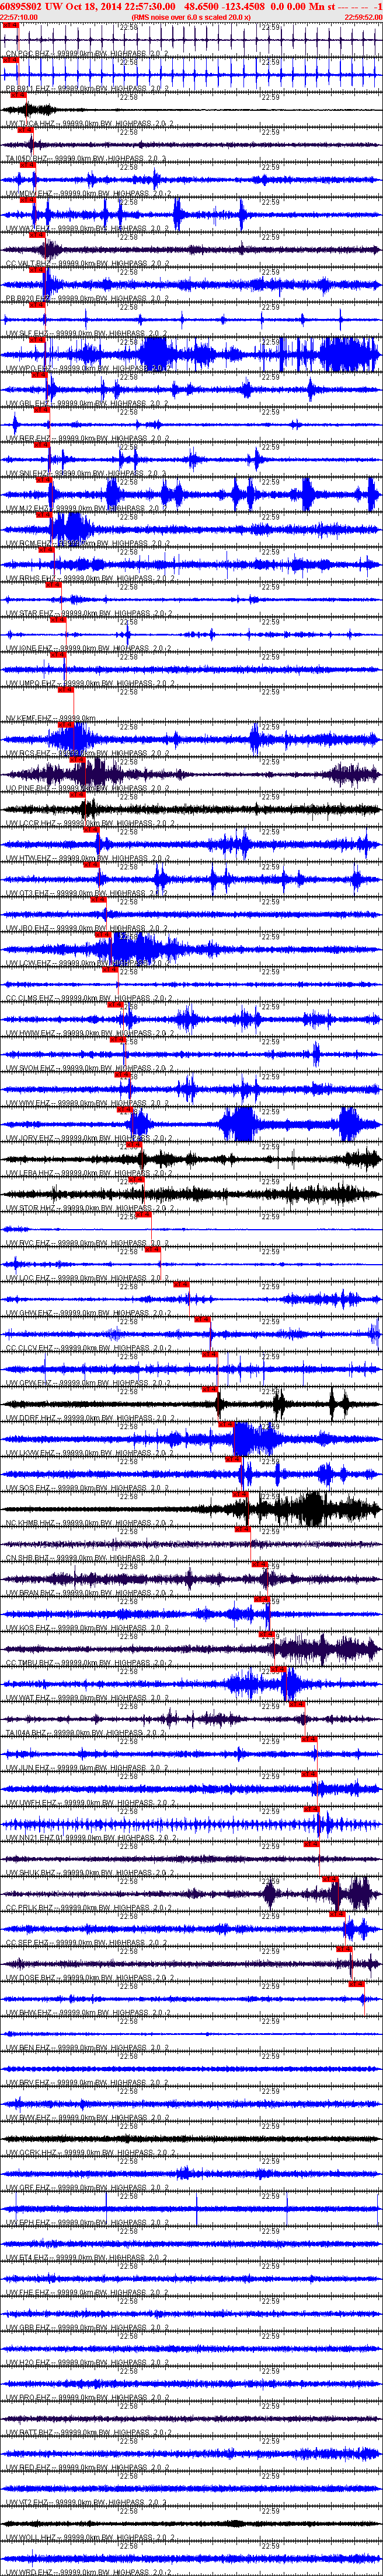Click the red pick marker above CC.CLCV.EHZ label
Viewport: 383px width, 2576px height.
click(203, 1319)
